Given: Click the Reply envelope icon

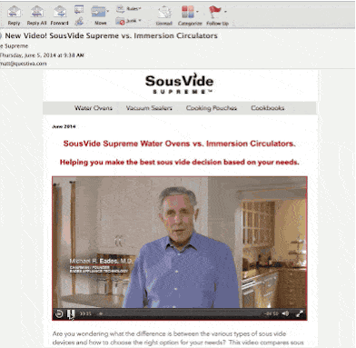Looking at the screenshot, I should (14, 13).
